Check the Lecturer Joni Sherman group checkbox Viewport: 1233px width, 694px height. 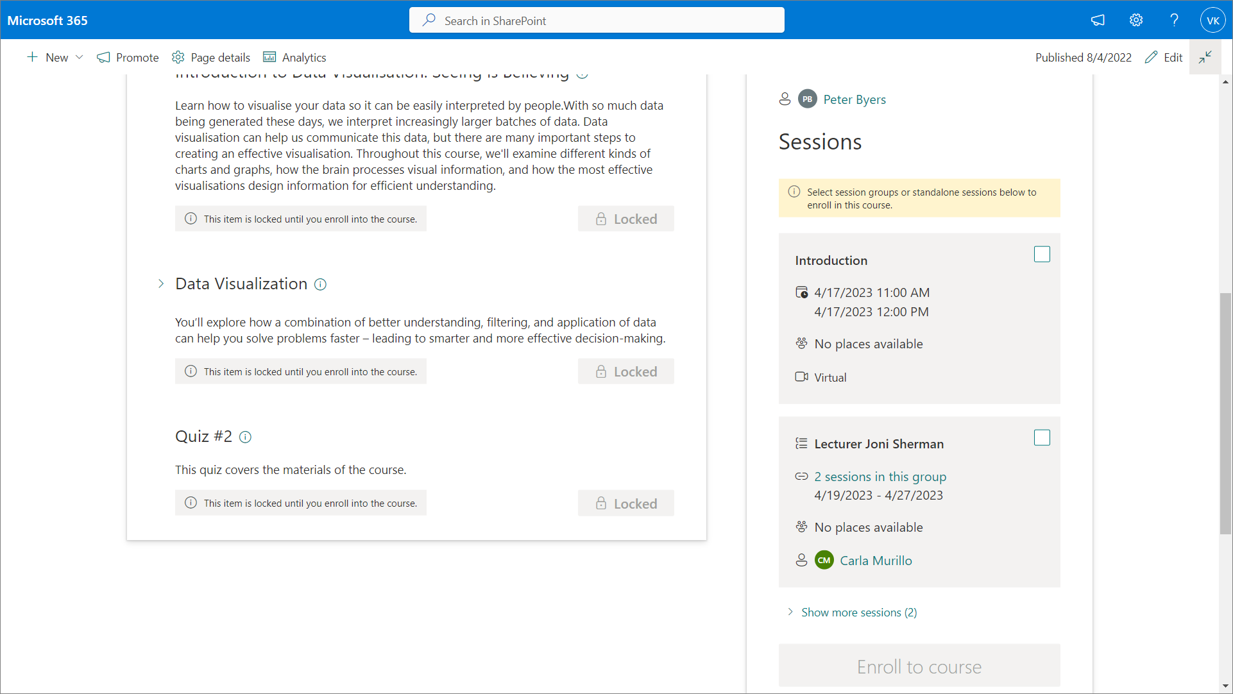pyautogui.click(x=1042, y=437)
